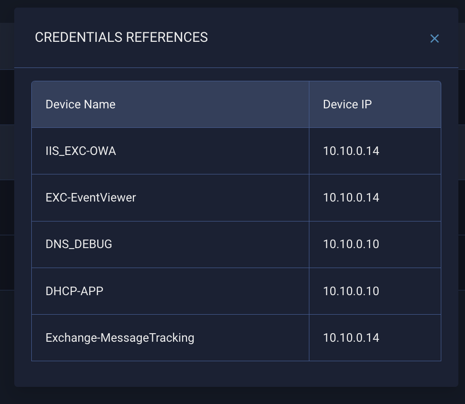Select the EXC-EventViewer device name
This screenshot has height=404, width=465.
tap(91, 198)
